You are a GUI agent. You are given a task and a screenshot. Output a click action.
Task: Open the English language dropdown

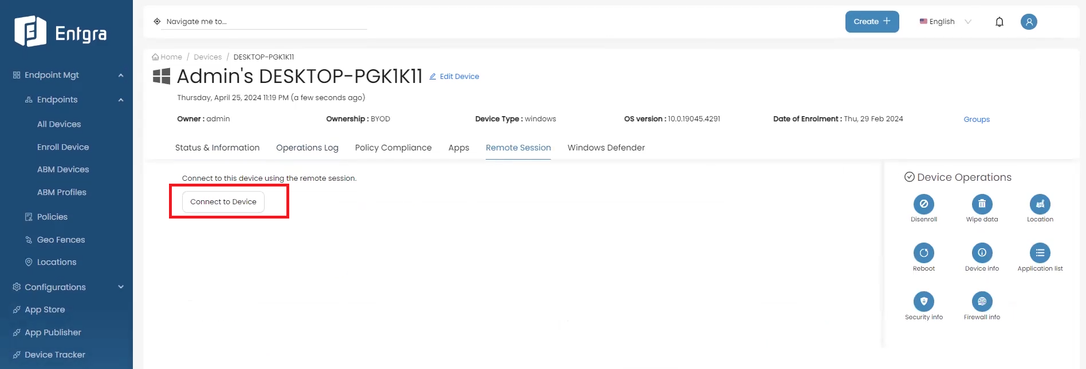pyautogui.click(x=945, y=22)
